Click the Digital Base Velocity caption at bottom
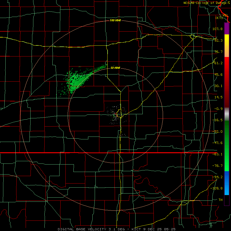 pos(117,229)
